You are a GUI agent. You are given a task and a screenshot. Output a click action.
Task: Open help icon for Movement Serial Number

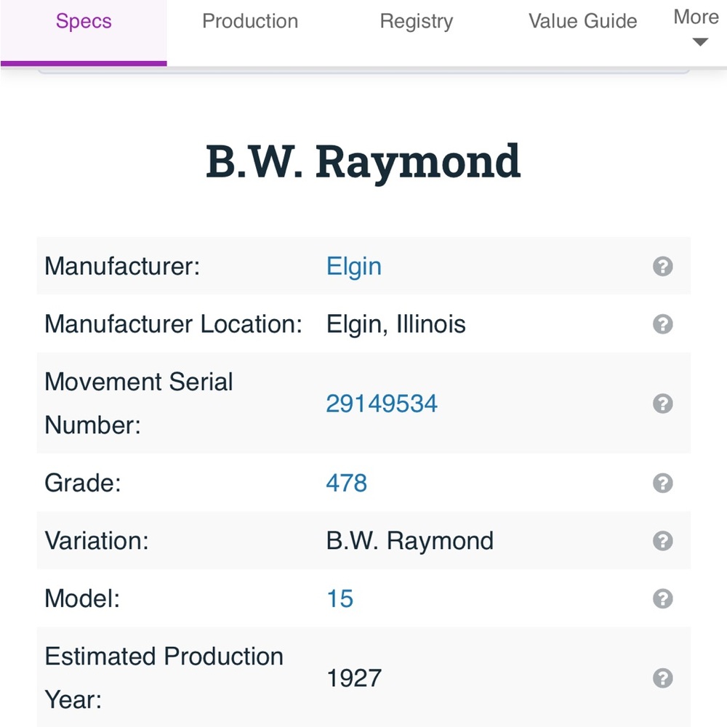[662, 403]
